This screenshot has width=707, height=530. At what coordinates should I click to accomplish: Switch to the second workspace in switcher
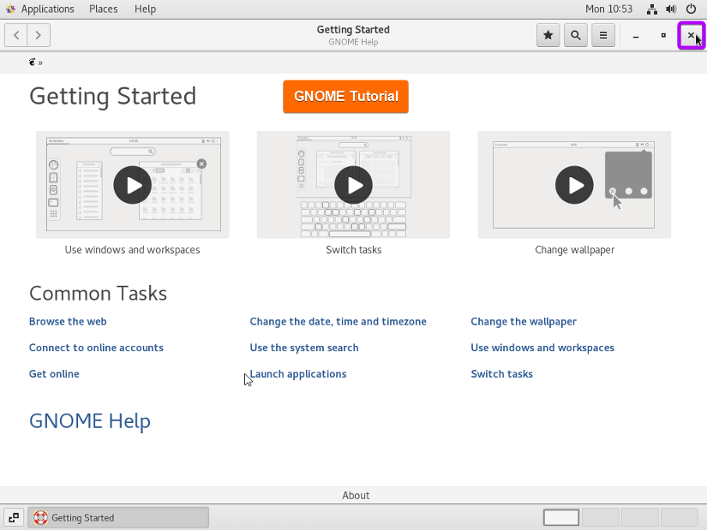pos(601,517)
